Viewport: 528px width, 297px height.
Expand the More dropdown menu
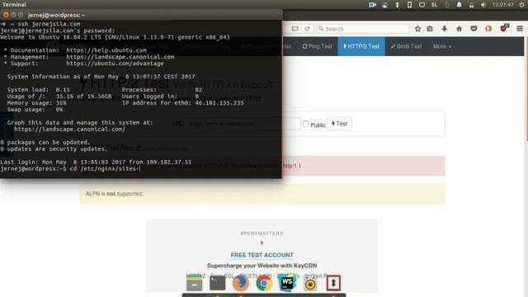point(442,46)
